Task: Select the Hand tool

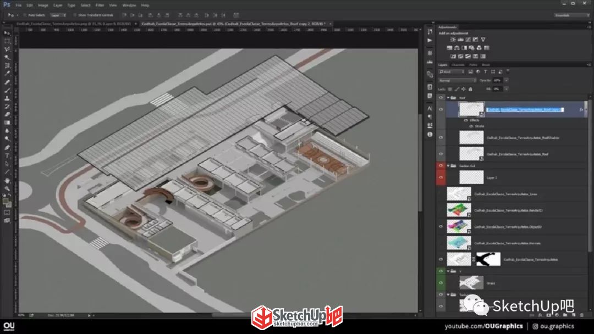Action: click(7, 181)
